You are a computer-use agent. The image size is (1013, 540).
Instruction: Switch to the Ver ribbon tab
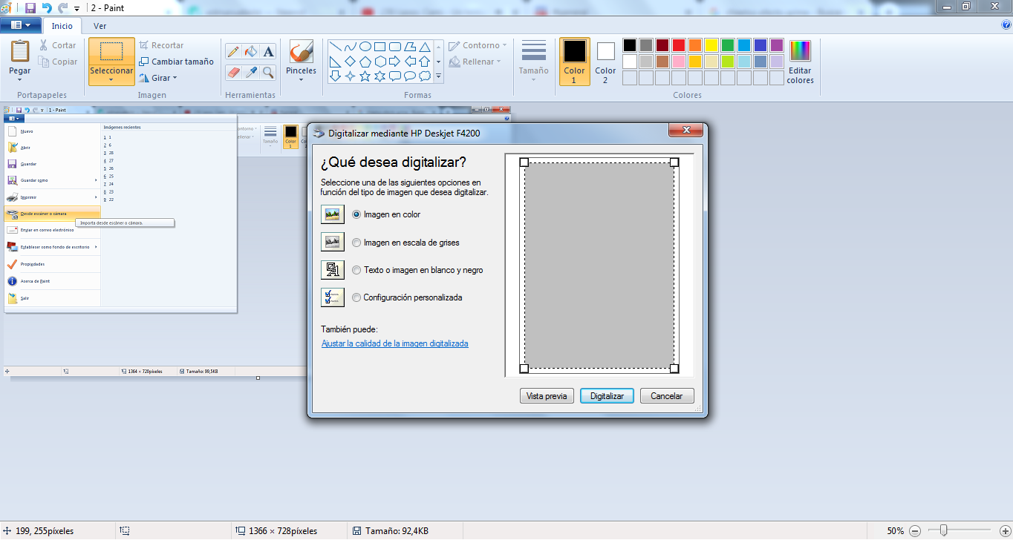click(x=100, y=26)
